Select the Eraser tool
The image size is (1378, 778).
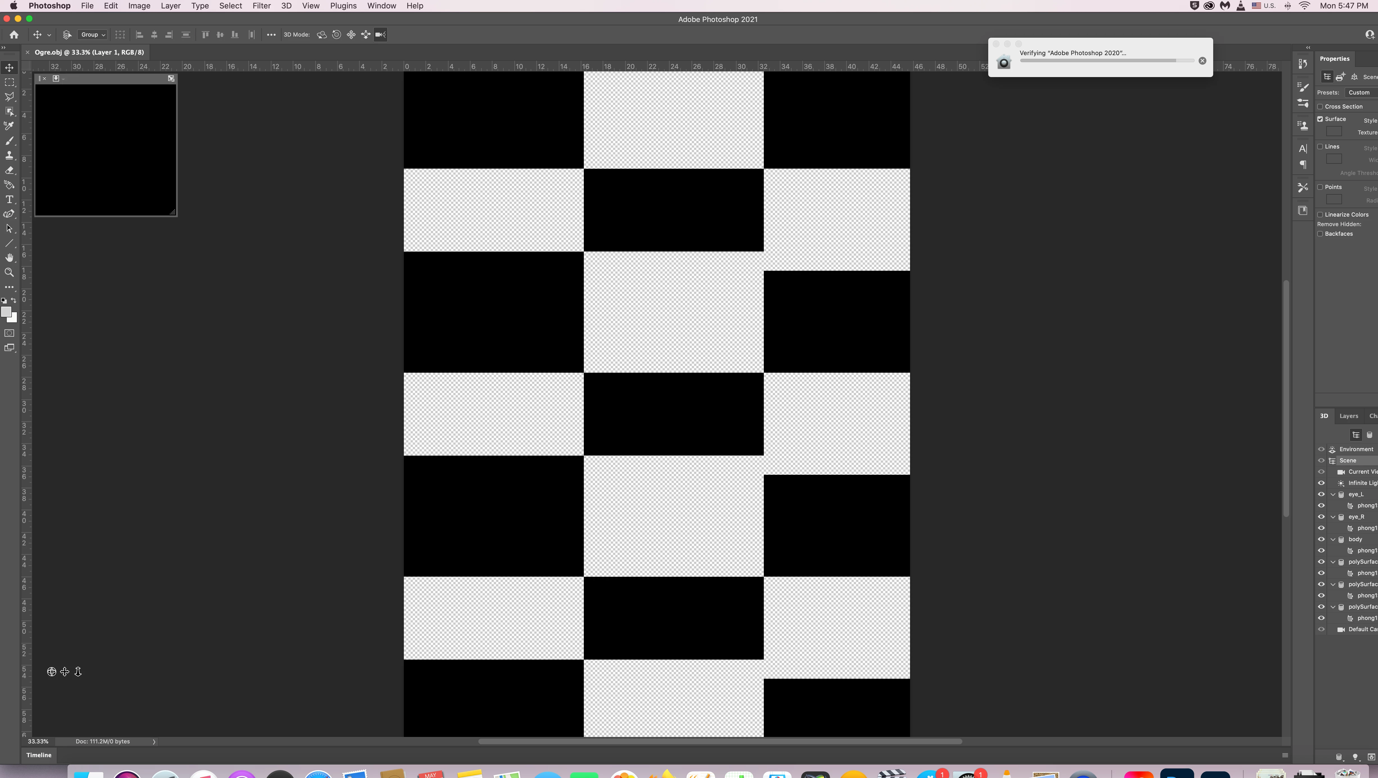pyautogui.click(x=10, y=170)
